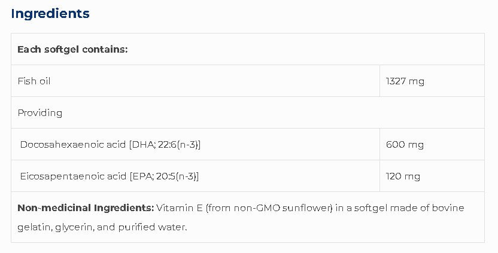Click the bold "Non-medicinal Ingredients:" label

point(86,208)
